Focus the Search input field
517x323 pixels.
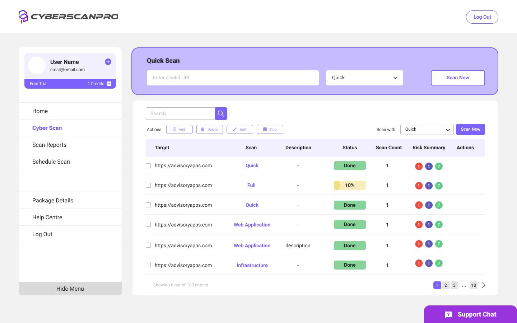tap(180, 113)
